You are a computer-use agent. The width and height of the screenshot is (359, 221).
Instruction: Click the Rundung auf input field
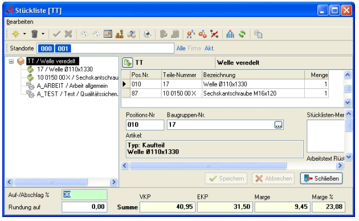coord(84,207)
